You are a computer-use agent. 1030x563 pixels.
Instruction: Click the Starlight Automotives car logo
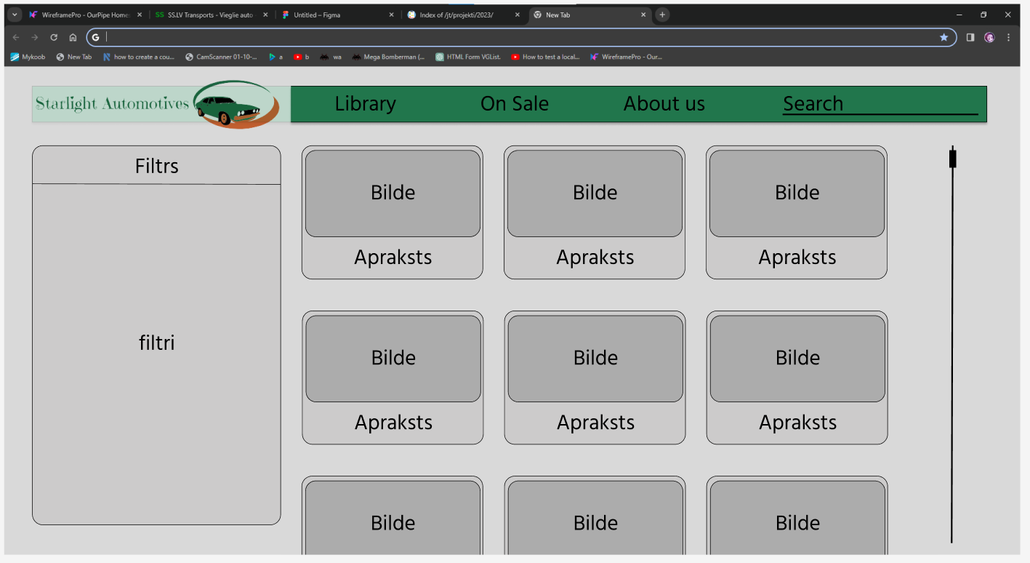[236, 105]
